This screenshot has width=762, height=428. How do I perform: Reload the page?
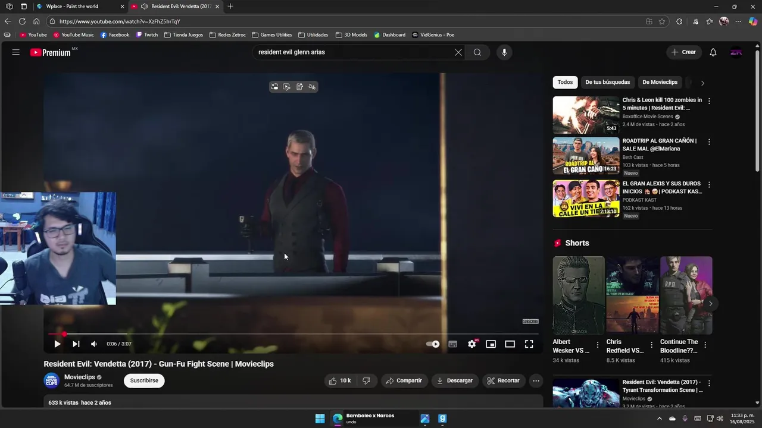pyautogui.click(x=22, y=21)
